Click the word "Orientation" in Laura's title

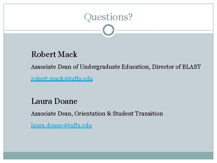90,114
